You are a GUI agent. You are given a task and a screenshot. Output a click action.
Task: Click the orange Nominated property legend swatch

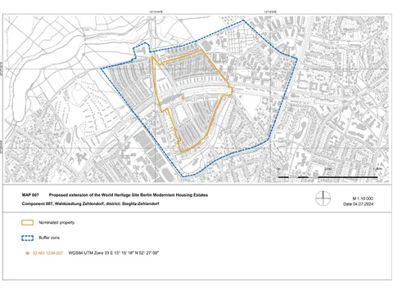click(x=27, y=223)
